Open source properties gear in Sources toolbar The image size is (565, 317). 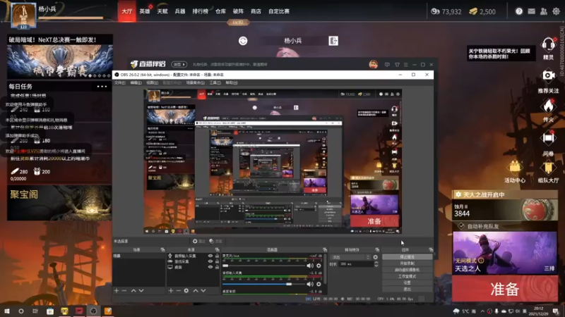(x=186, y=290)
